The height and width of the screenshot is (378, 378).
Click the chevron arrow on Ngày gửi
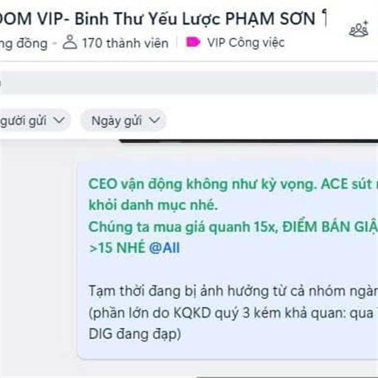tap(154, 120)
